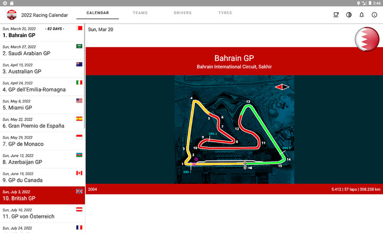Go to the Tyres tab
The image size is (383, 239).
[225, 13]
